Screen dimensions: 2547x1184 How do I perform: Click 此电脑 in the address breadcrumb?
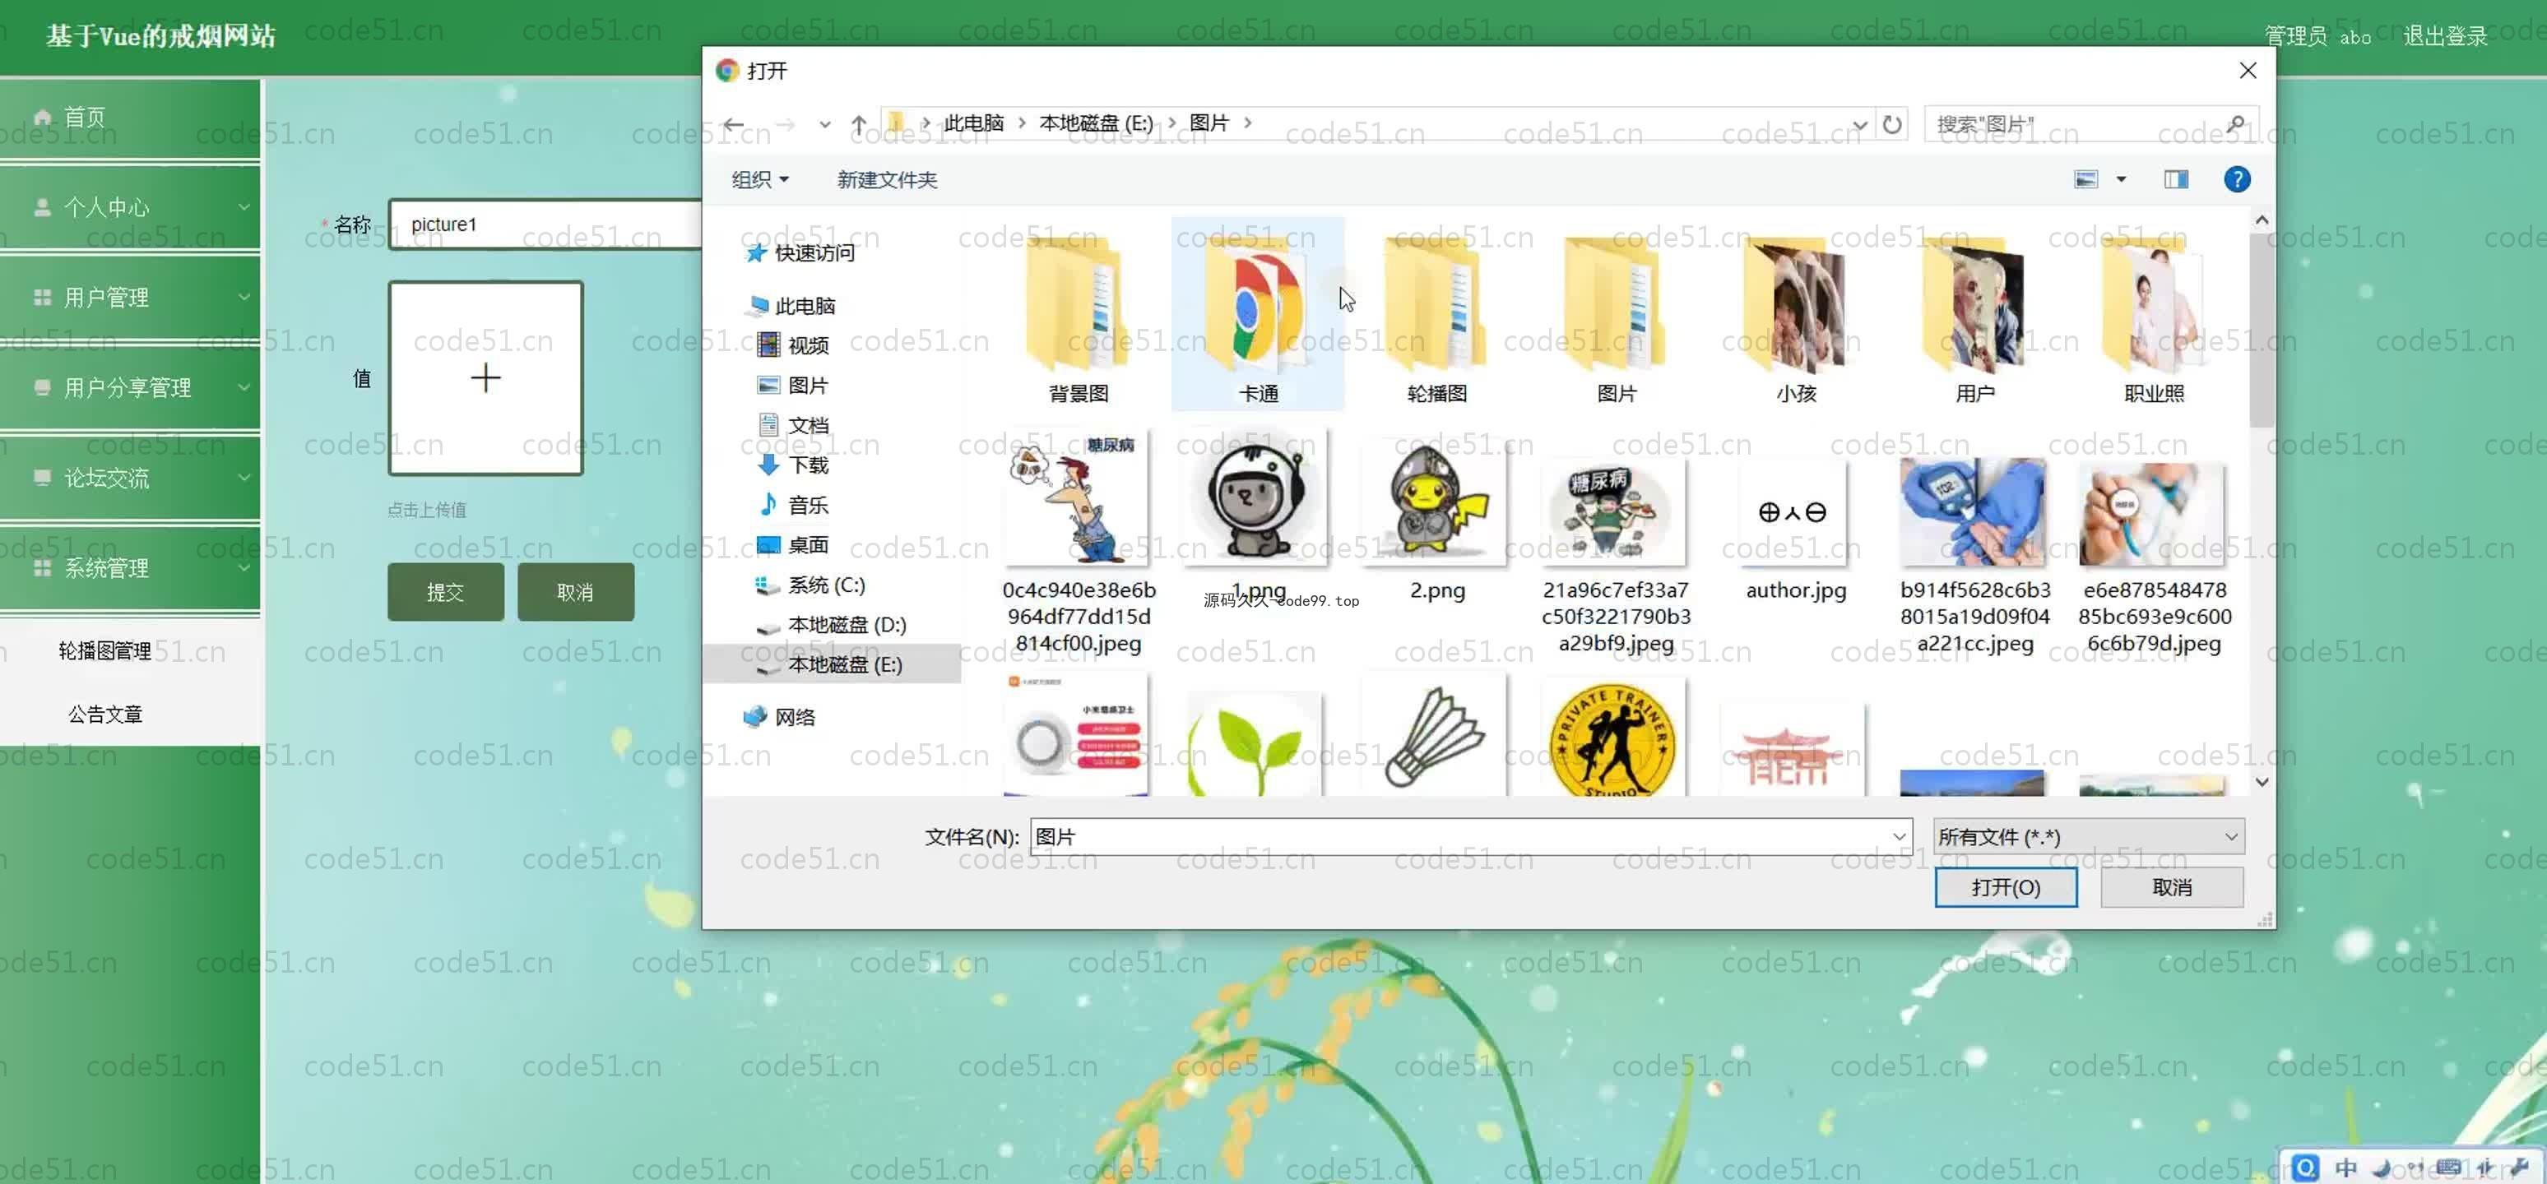pos(973,123)
